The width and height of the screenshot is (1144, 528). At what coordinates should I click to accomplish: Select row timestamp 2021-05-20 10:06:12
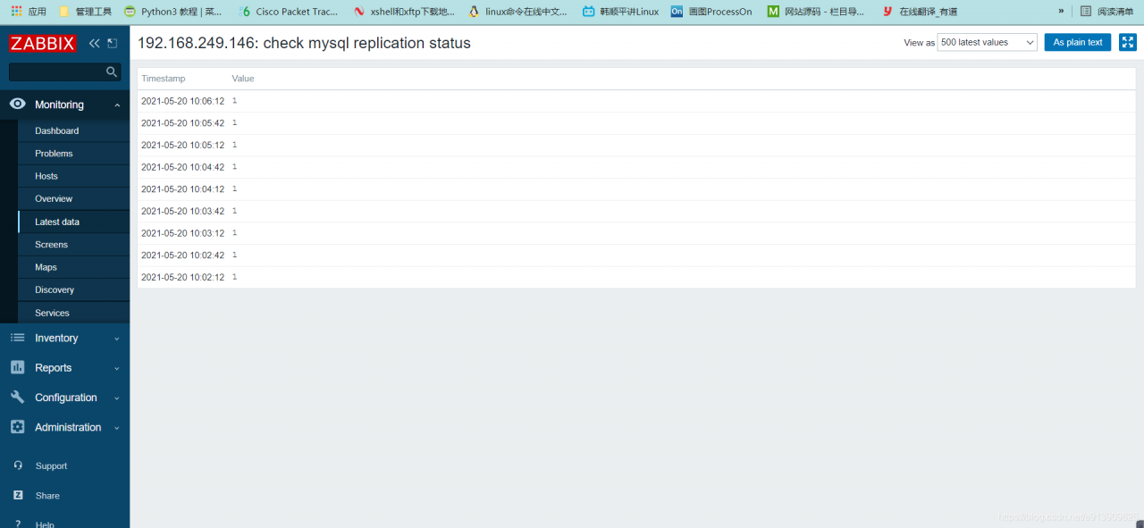point(182,101)
